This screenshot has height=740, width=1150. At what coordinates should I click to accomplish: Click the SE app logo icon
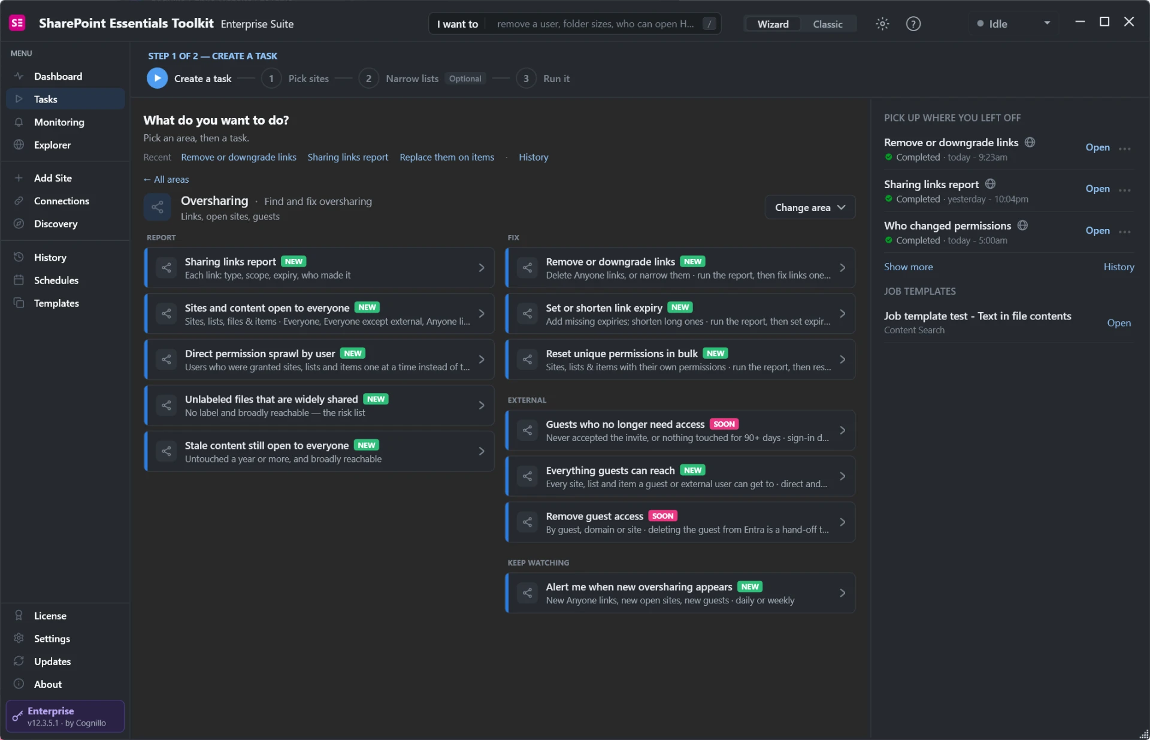click(17, 23)
